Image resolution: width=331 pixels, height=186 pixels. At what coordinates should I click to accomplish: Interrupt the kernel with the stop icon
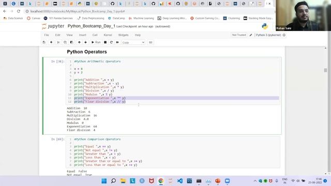105,42
